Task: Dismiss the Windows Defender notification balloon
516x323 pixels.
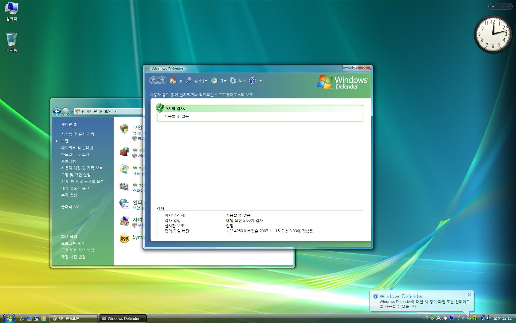Action: click(469, 294)
